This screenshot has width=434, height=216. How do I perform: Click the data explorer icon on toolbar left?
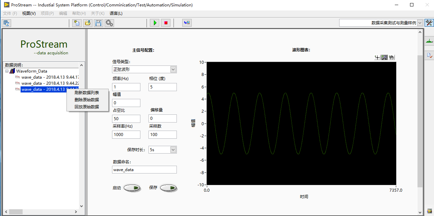pyautogui.click(x=7, y=23)
